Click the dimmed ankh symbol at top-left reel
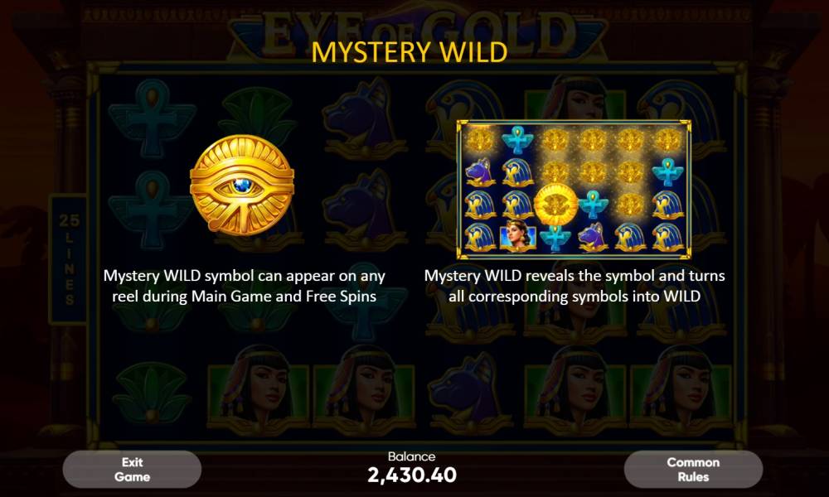Viewport: 829px width, 497px height. 153,118
